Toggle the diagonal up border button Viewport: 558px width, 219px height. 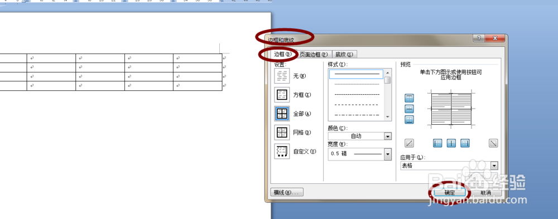(x=410, y=143)
